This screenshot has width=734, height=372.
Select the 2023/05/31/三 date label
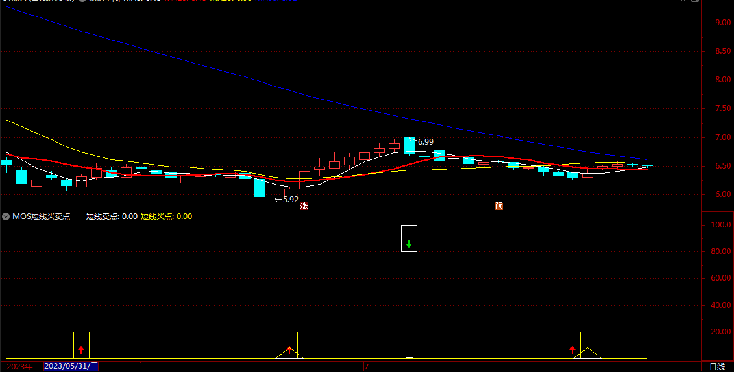71,366
